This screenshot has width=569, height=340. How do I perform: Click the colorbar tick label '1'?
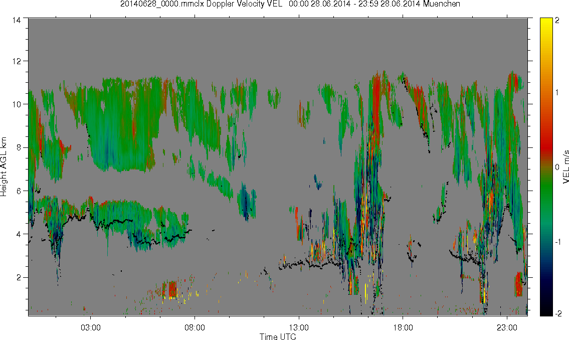pos(557,93)
